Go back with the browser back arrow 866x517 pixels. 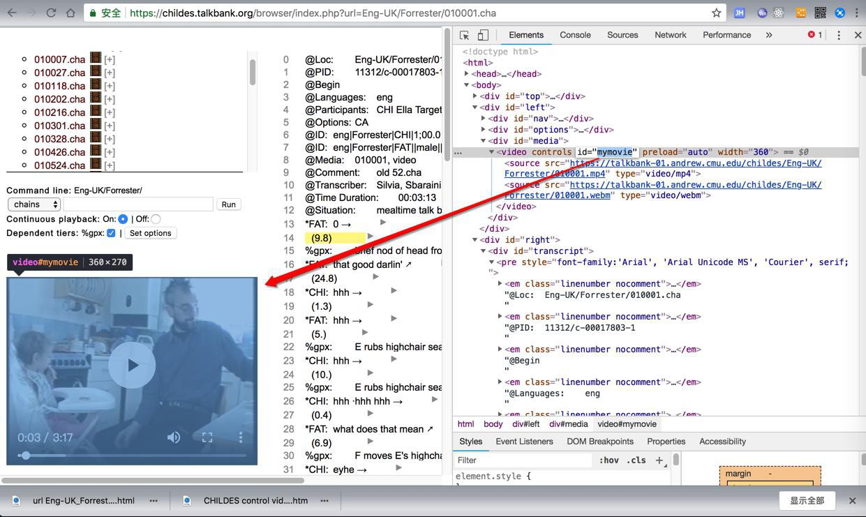(x=12, y=13)
